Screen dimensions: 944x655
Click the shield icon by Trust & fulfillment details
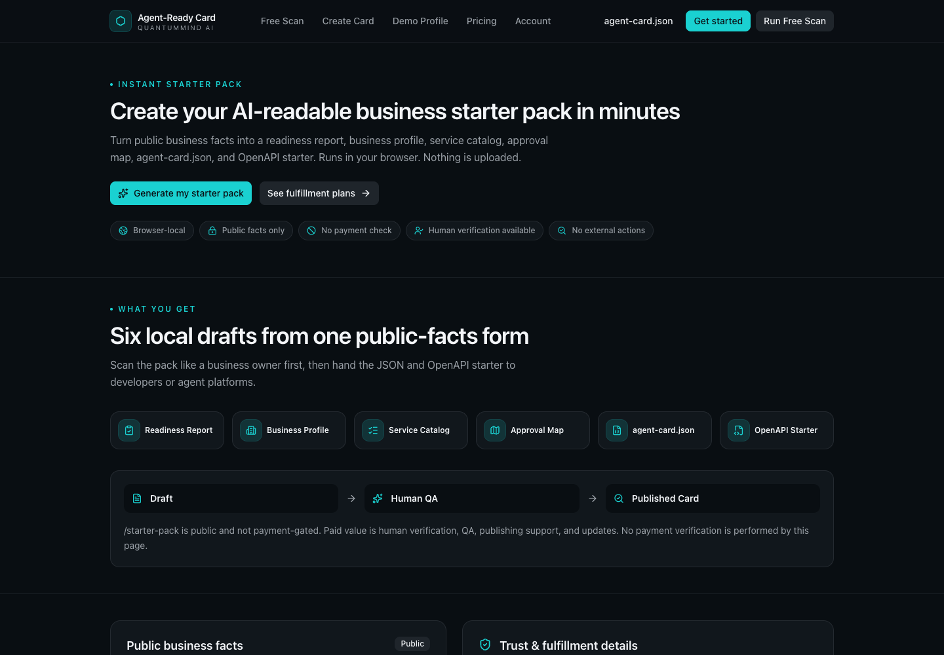coord(485,645)
